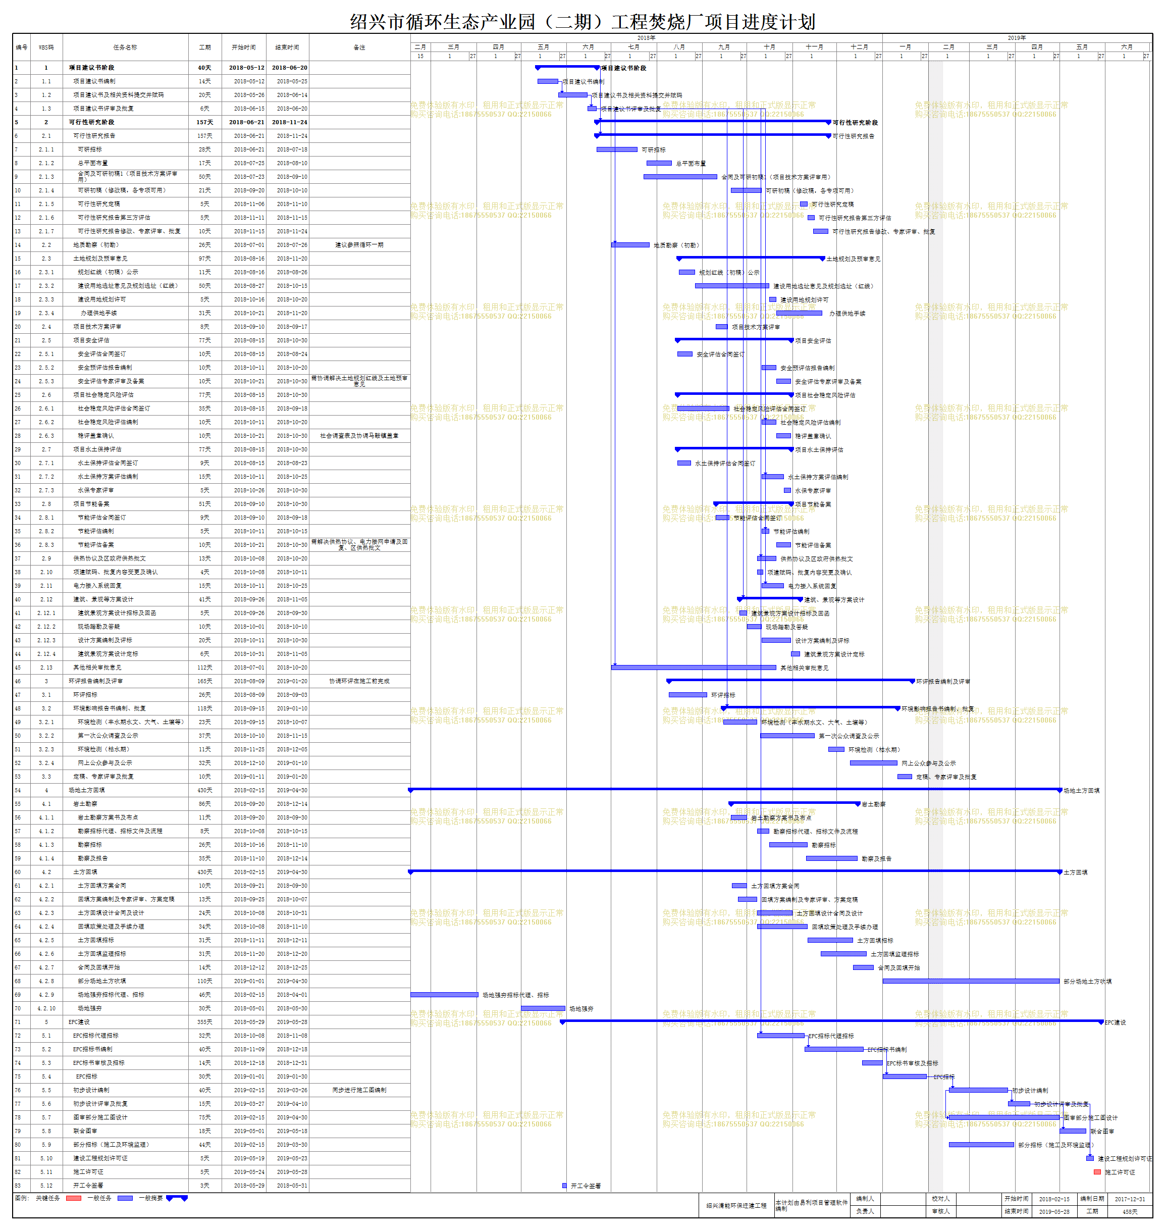1165x1230 pixels.
Task: Click the footer 编制人 label
Action: (x=865, y=1199)
